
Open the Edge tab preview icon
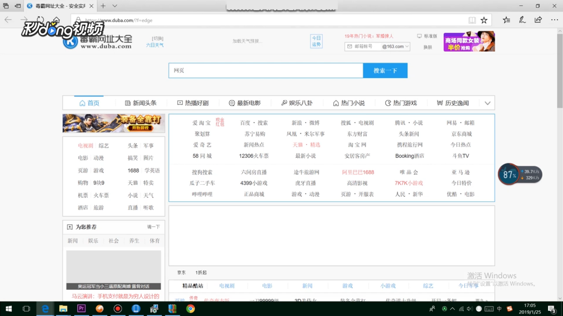point(6,6)
